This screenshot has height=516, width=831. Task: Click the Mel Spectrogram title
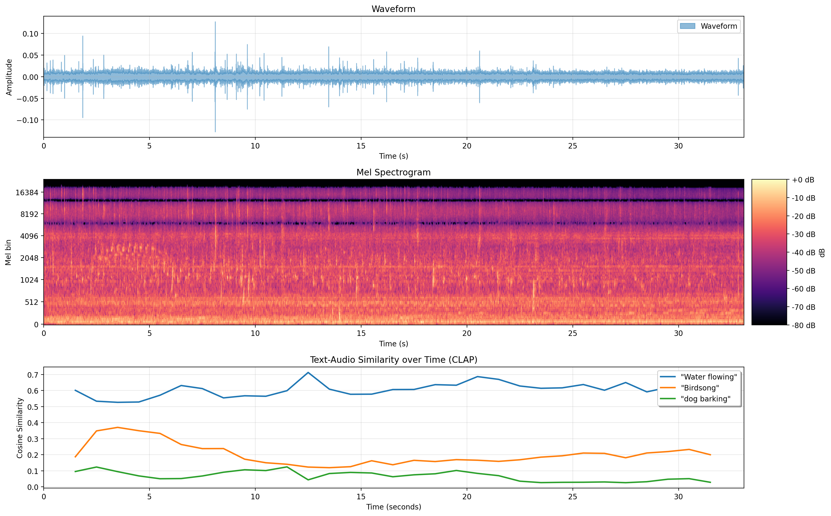tap(393, 172)
